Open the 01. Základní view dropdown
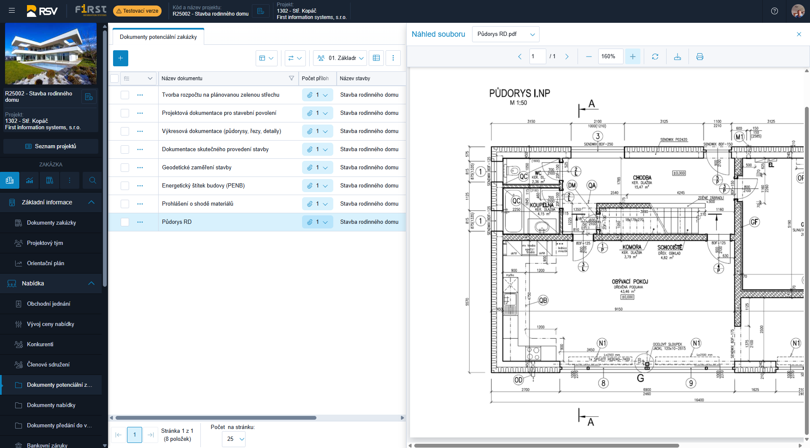The width and height of the screenshot is (810, 448). pos(340,58)
